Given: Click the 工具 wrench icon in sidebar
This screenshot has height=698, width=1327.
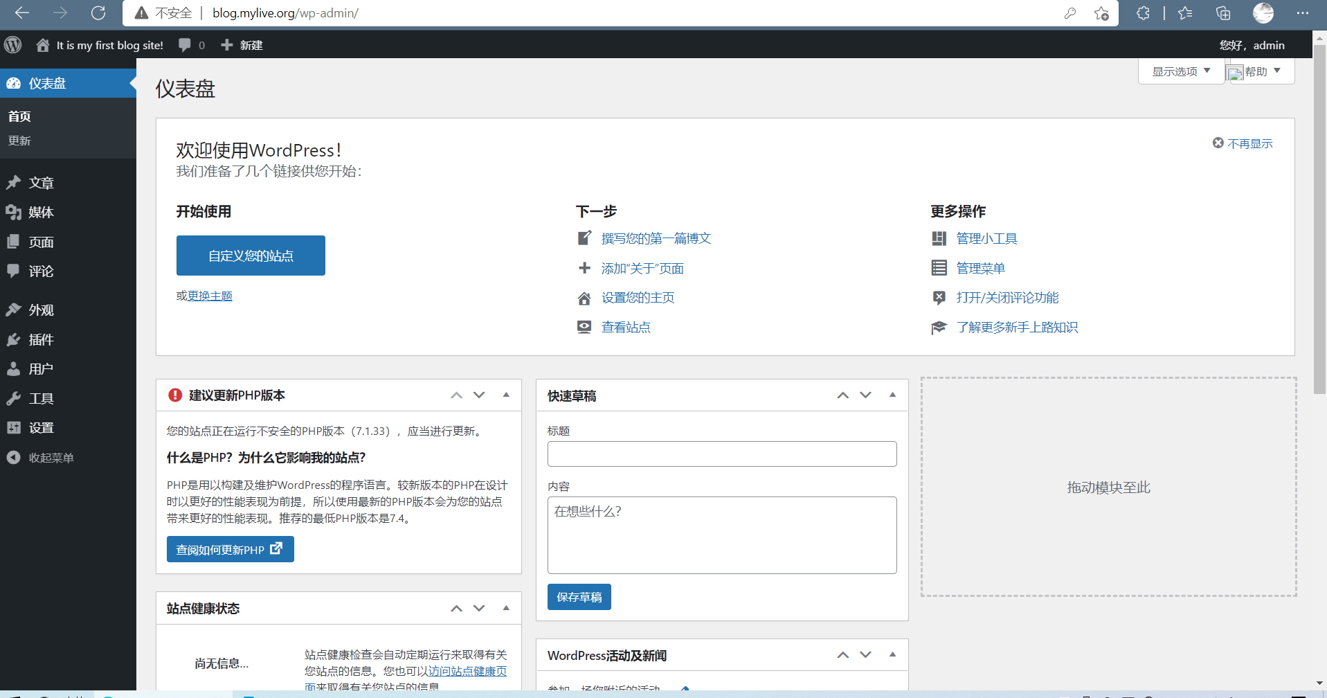Looking at the screenshot, I should (14, 398).
